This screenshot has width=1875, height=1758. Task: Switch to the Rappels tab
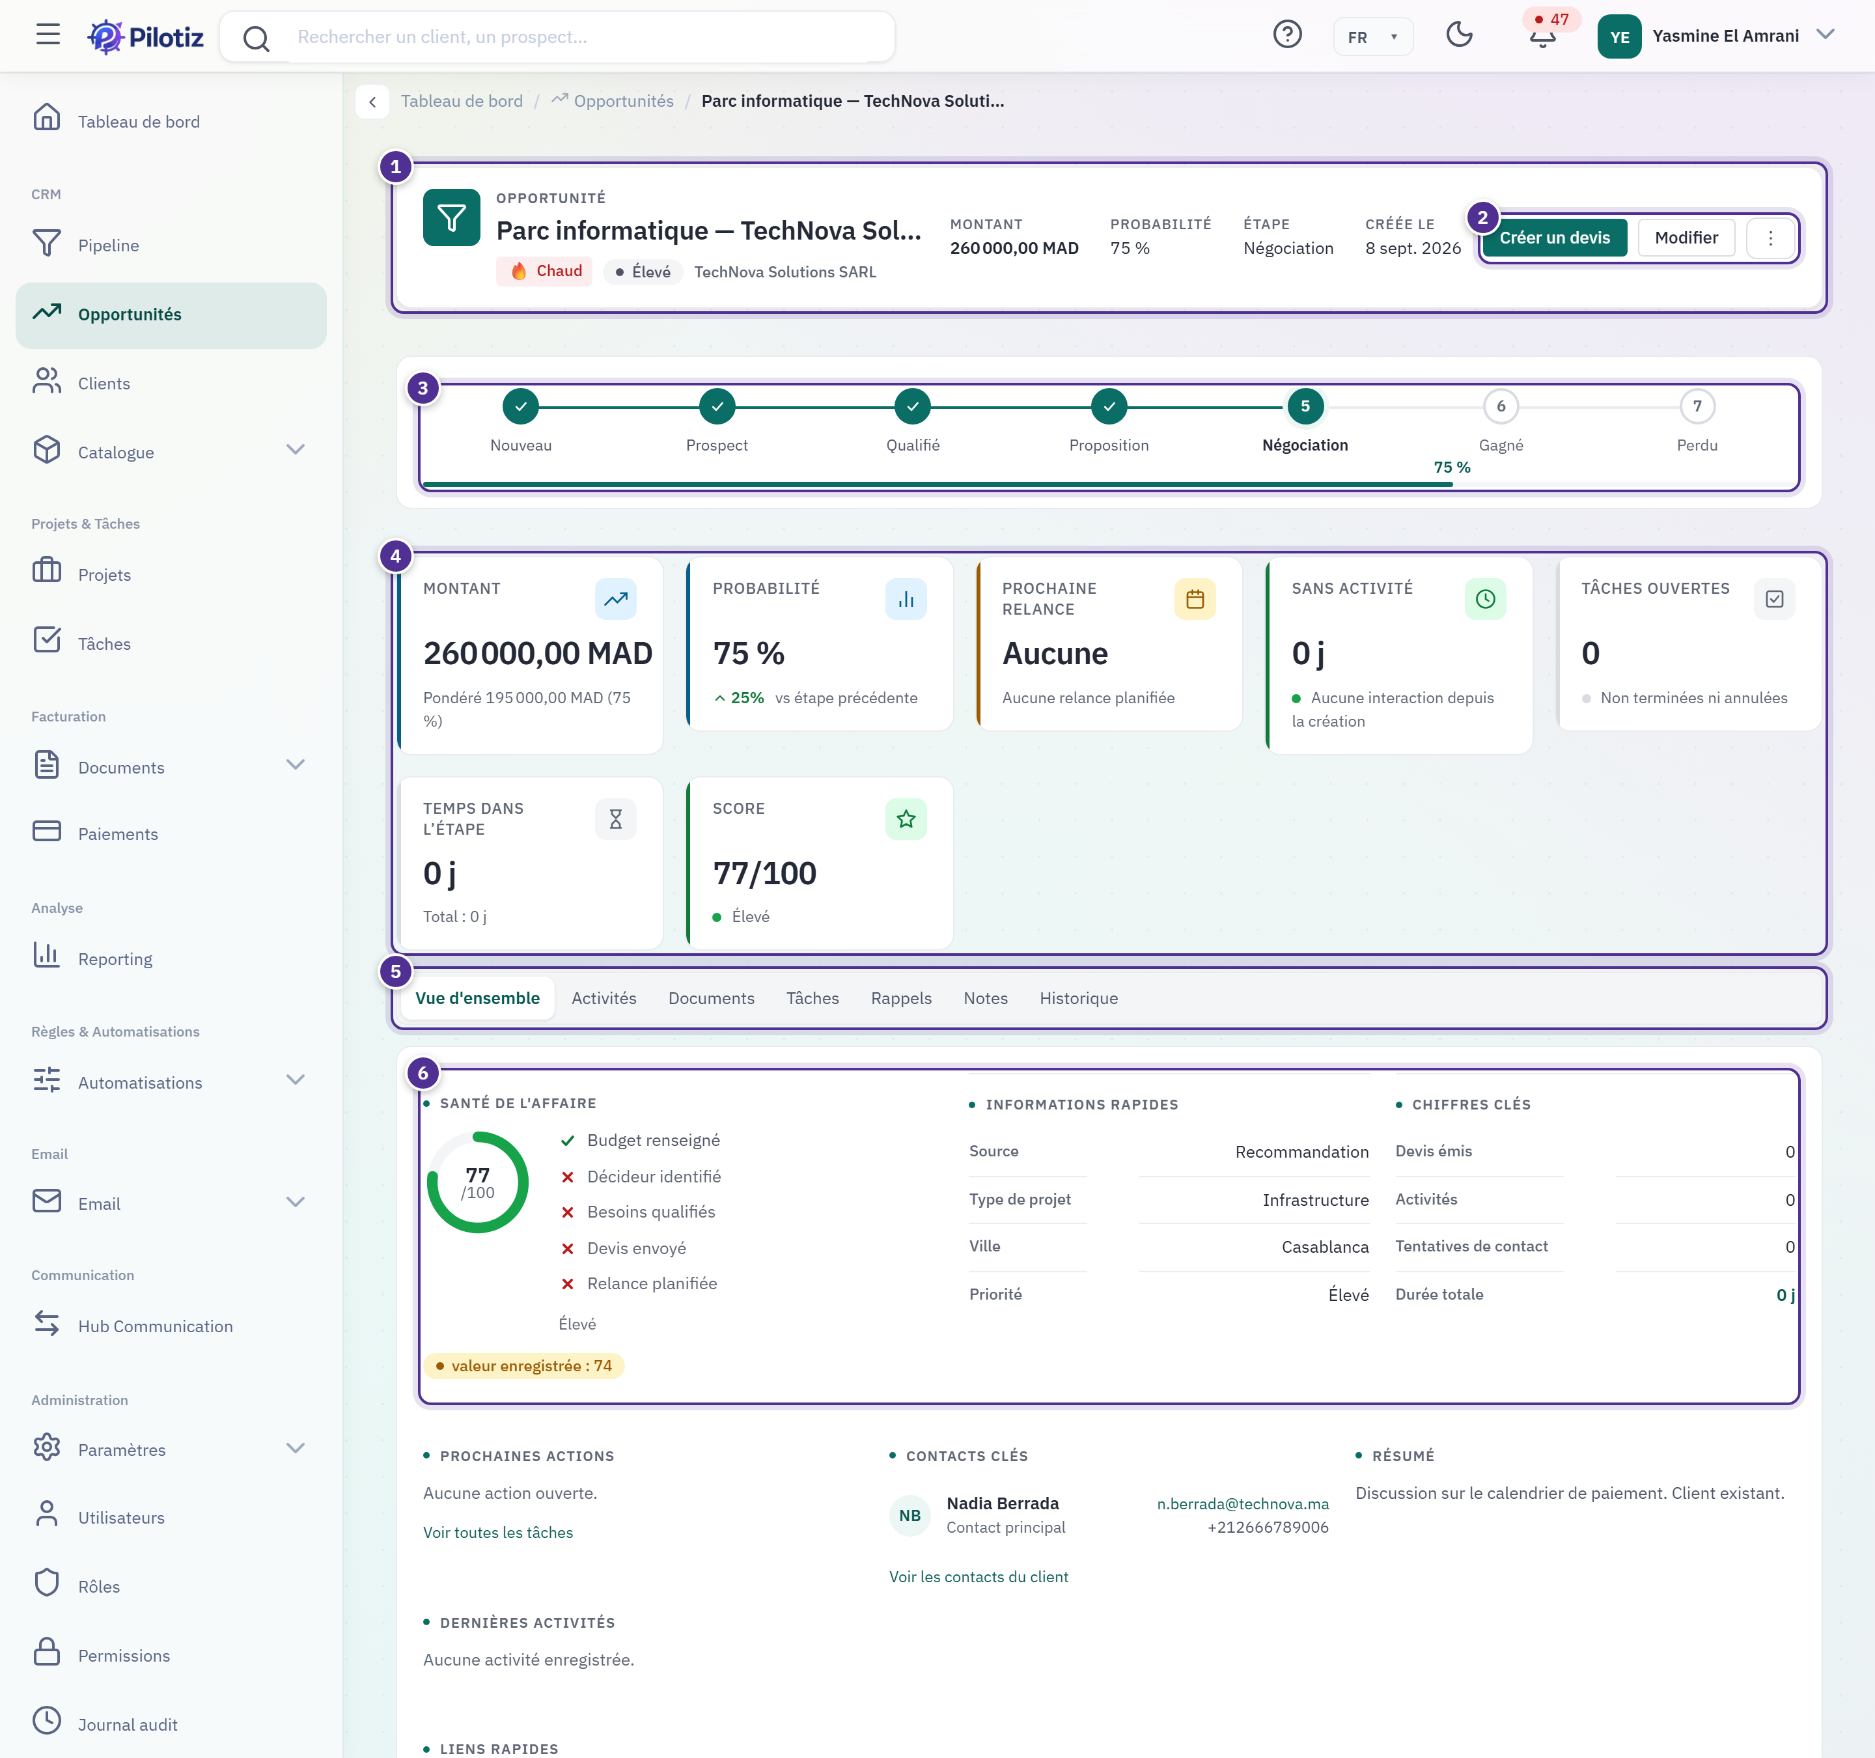tap(901, 998)
